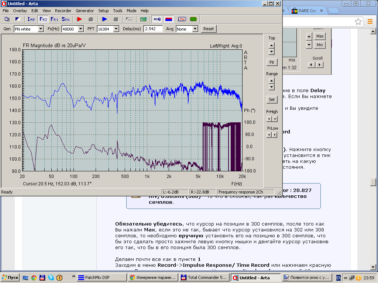The height and width of the screenshot is (283, 378).
Task: Click the Fit button beside graph
Action: pos(271,62)
